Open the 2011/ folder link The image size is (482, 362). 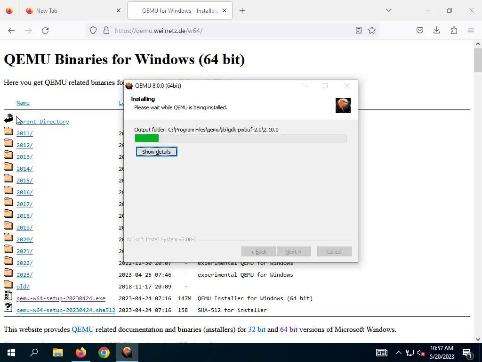pyautogui.click(x=24, y=133)
